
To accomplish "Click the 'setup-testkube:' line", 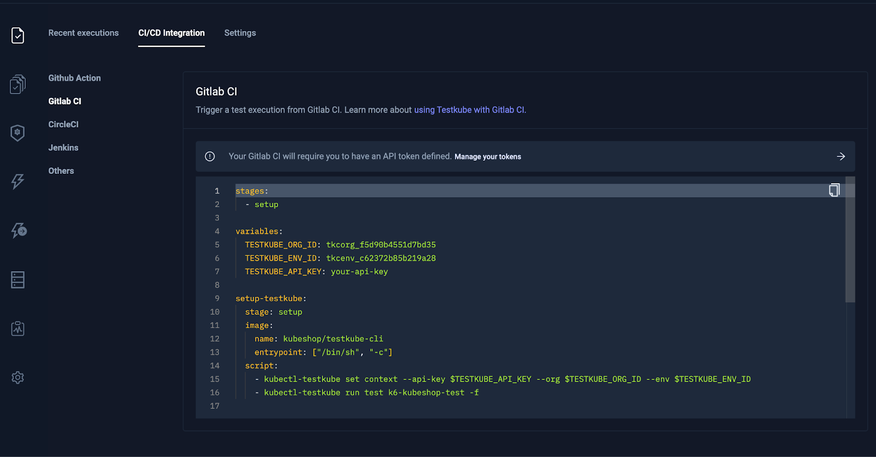I will [271, 298].
